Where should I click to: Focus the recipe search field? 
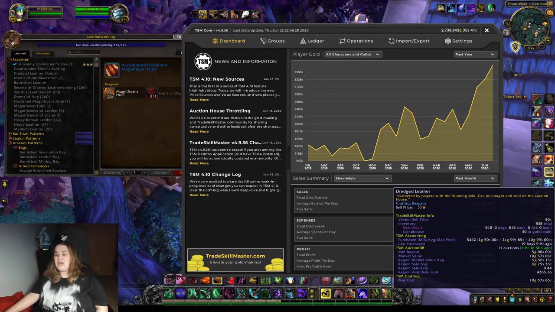[x=82, y=52]
